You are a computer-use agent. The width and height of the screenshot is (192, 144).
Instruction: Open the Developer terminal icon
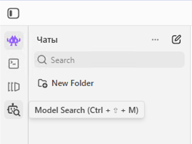pyautogui.click(x=14, y=64)
